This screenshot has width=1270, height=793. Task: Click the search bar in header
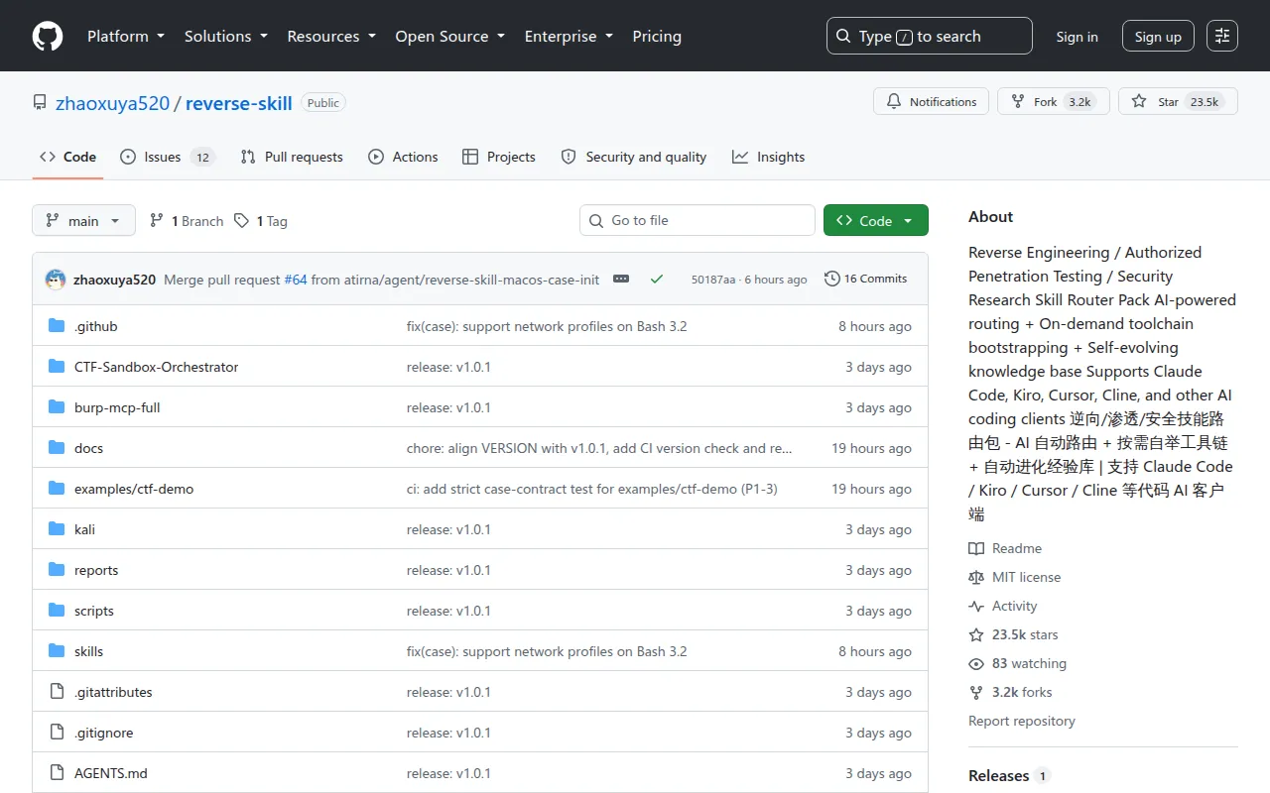929,36
